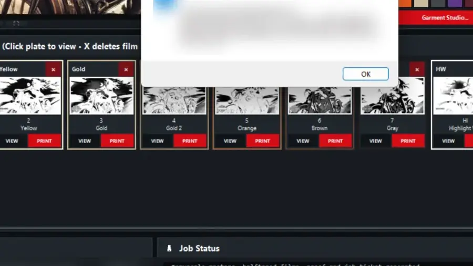Click the fullscreen expand icon under preview
Screen dimensions: 473x266
(x=16, y=23)
